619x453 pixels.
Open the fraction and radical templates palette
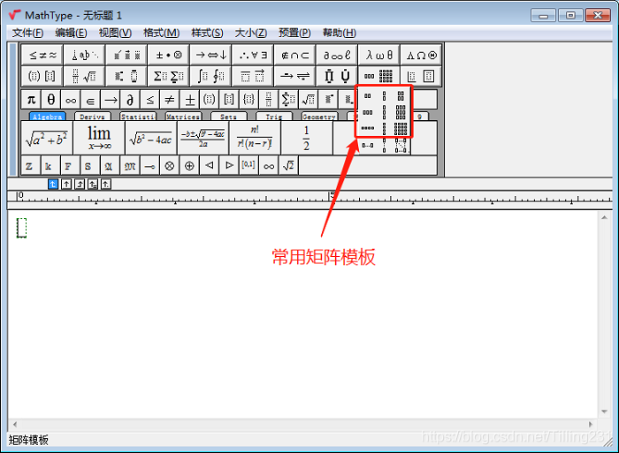(x=85, y=76)
